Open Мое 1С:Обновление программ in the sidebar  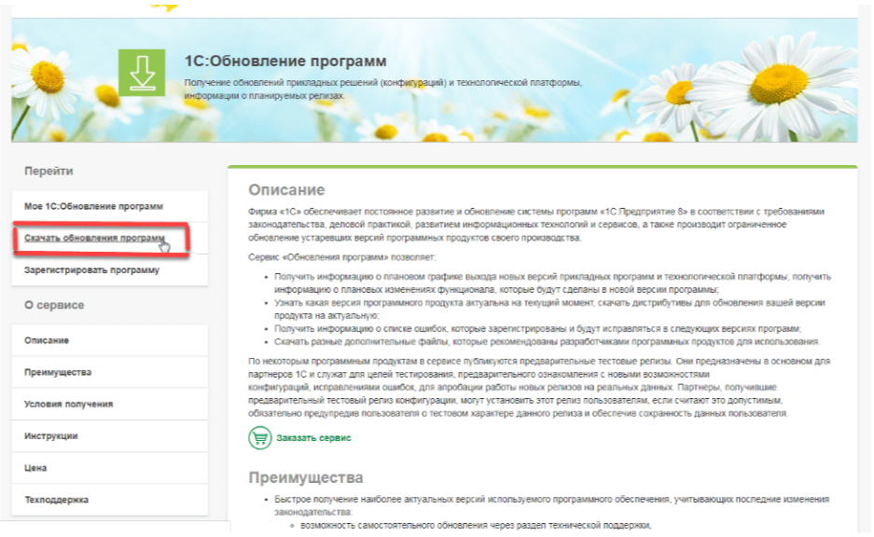click(93, 206)
